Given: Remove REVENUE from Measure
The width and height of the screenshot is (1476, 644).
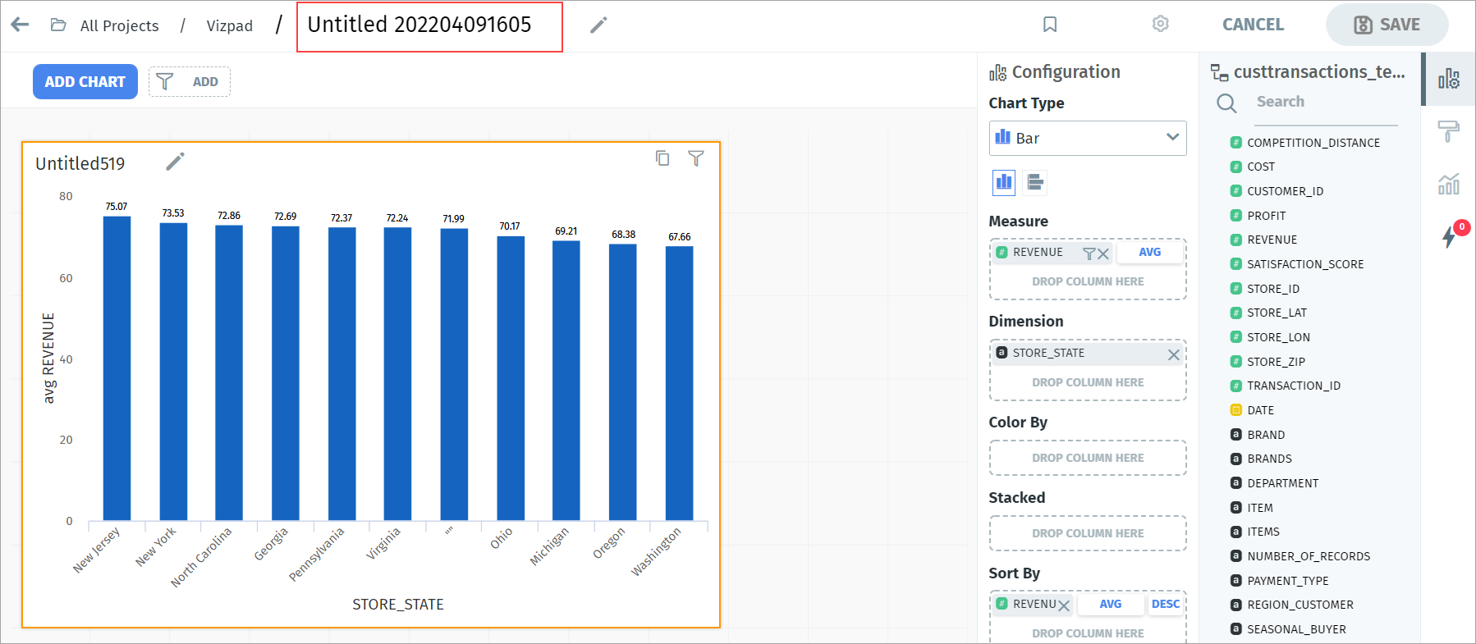Looking at the screenshot, I should coord(1103,253).
